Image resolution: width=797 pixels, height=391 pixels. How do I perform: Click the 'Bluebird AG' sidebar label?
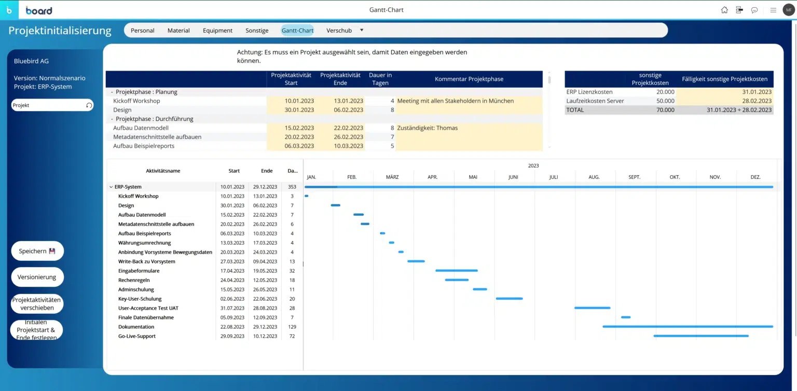31,61
